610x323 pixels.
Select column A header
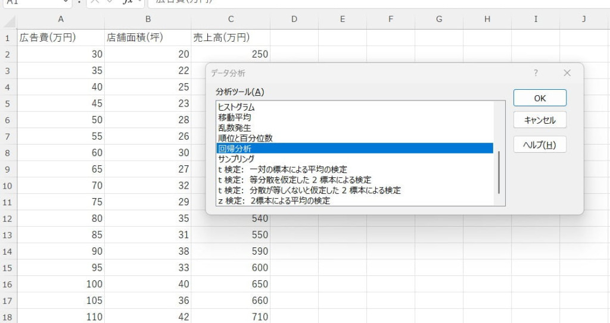pos(61,20)
